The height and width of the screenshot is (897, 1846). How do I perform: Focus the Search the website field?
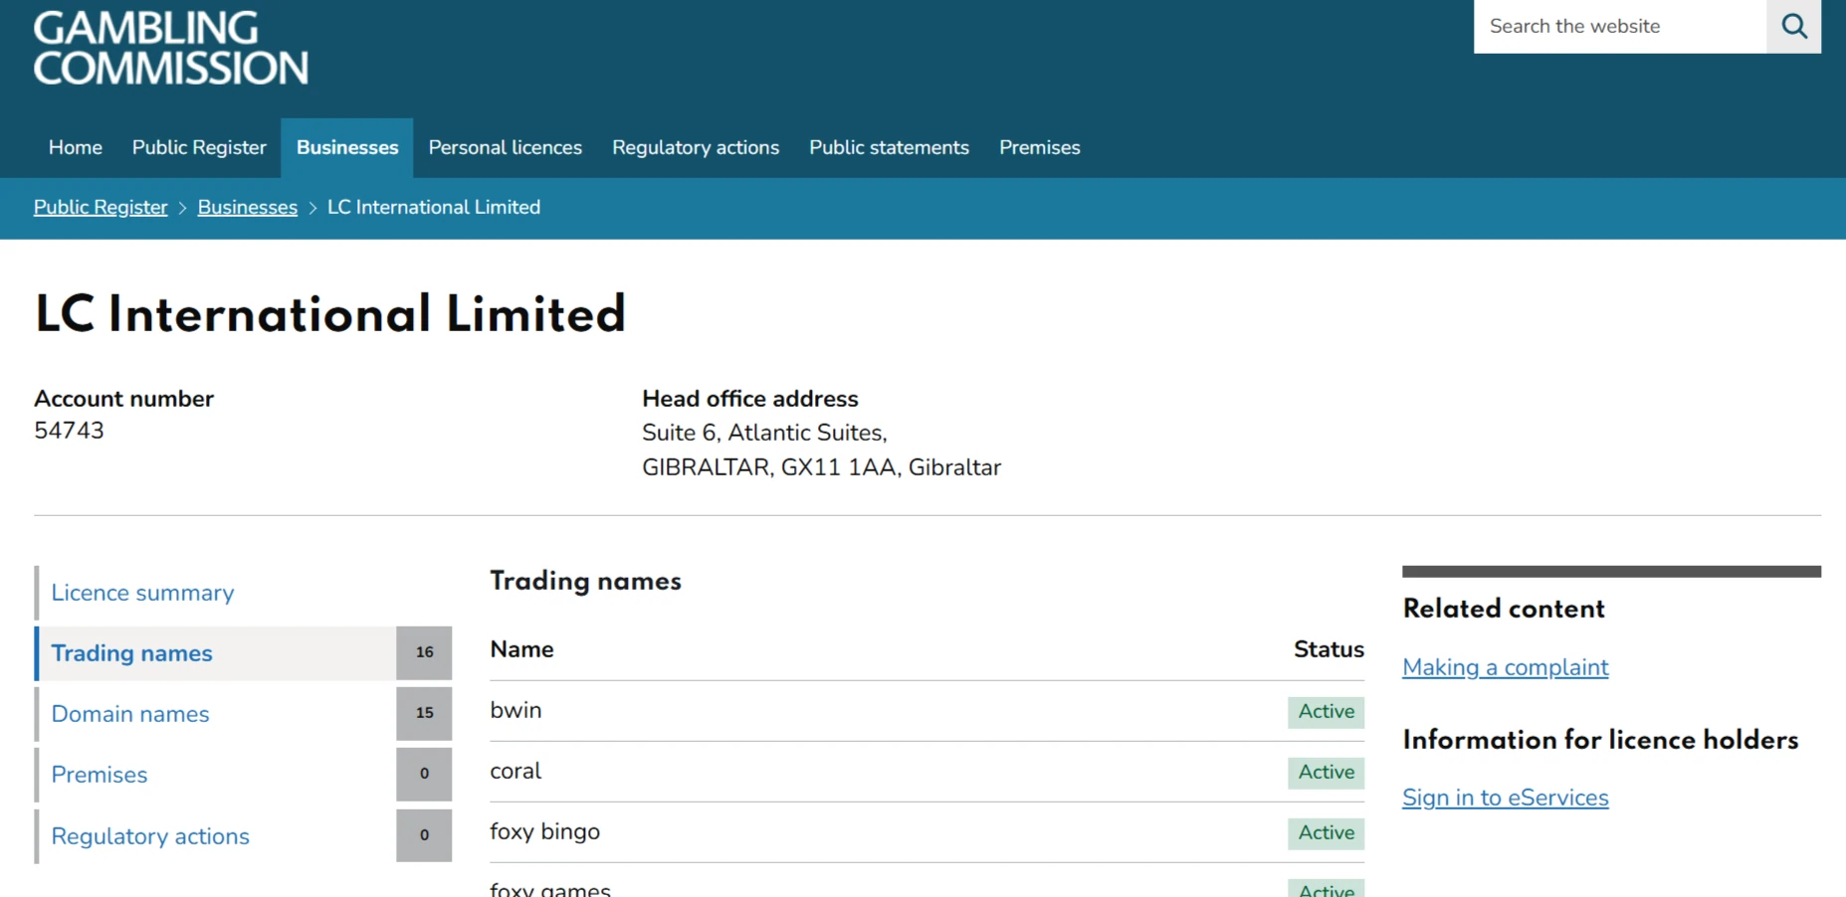pos(1620,26)
